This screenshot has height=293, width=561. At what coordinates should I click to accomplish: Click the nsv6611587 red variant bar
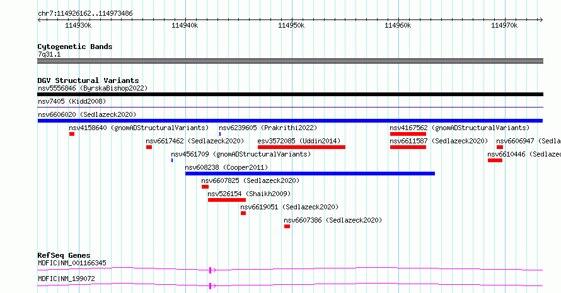click(x=408, y=147)
